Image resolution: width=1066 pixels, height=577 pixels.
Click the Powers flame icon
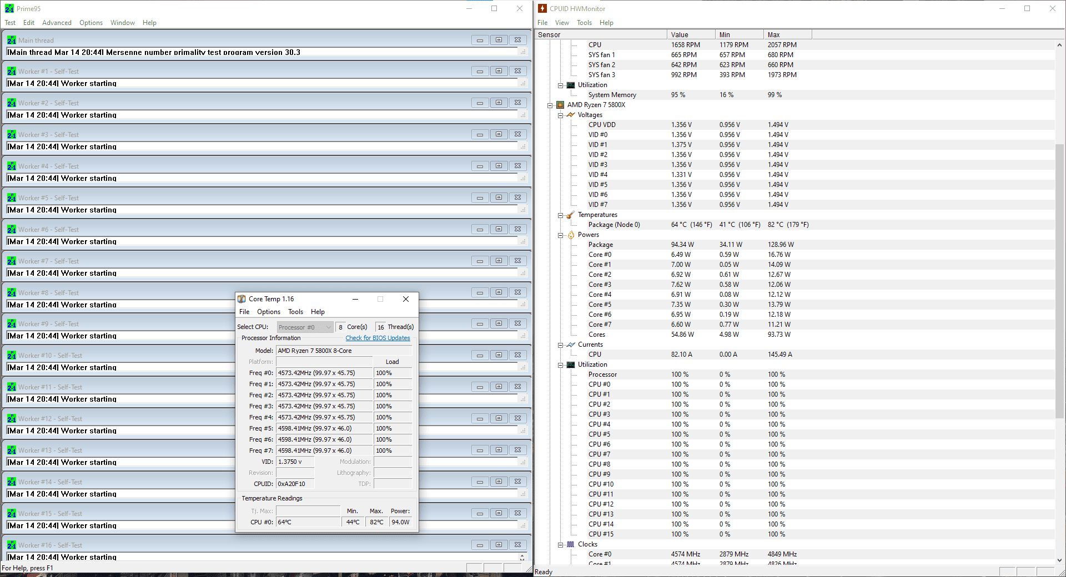pos(571,235)
